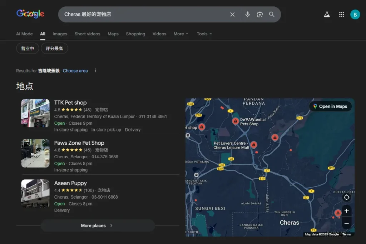
Task: Open Search Labs flask icon
Action: coord(327,14)
